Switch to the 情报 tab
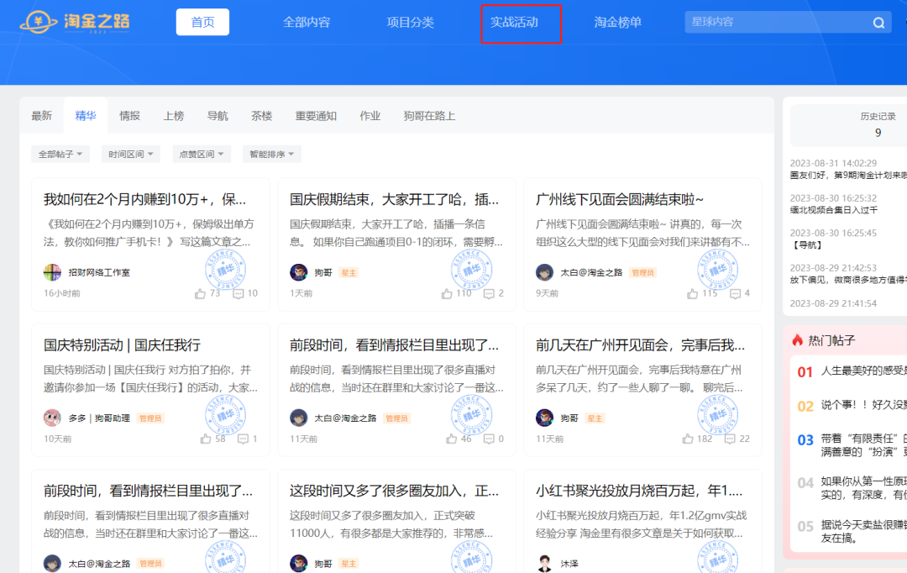Image resolution: width=907 pixels, height=573 pixels. [129, 116]
